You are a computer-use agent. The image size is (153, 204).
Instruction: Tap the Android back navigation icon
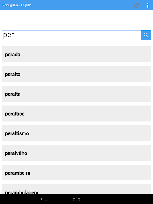pos(44,199)
